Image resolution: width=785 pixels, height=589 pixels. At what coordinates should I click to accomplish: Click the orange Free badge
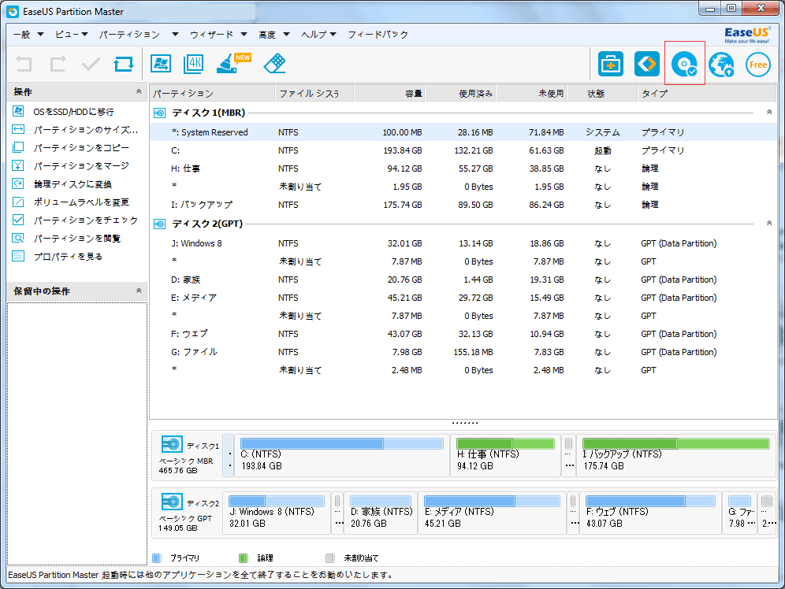coord(758,65)
